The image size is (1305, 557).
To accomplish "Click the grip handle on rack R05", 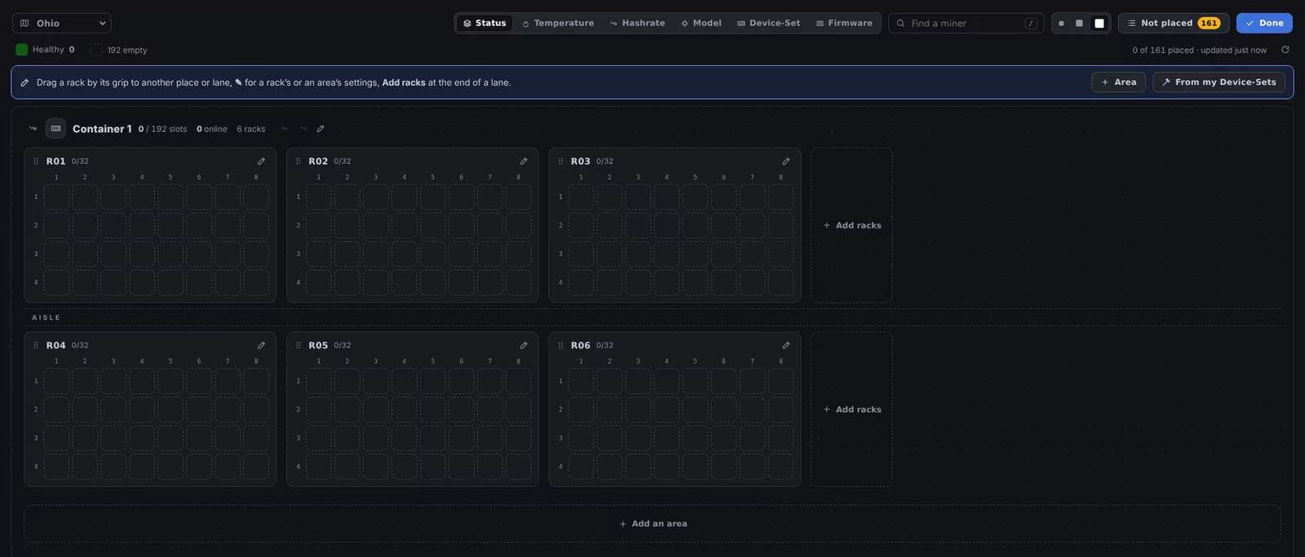I will [299, 346].
